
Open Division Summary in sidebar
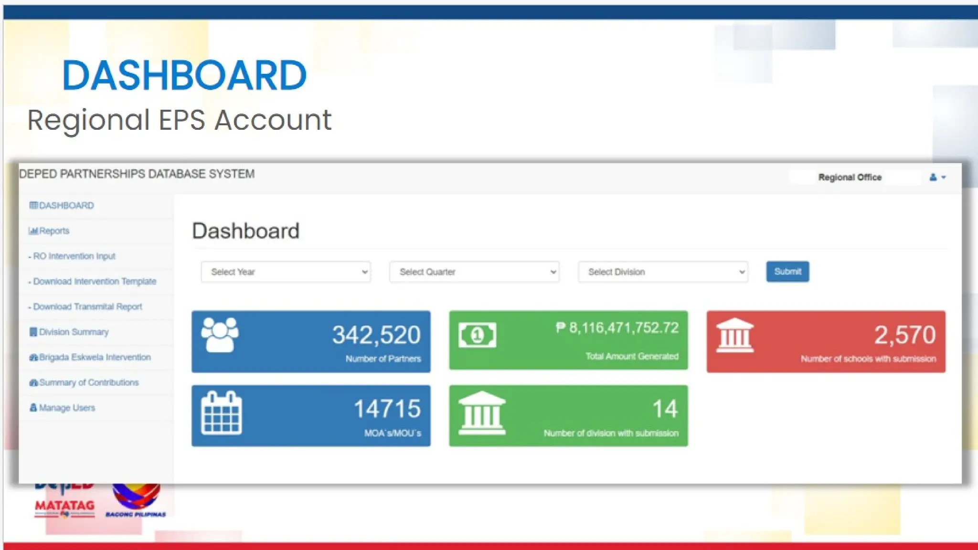click(74, 332)
